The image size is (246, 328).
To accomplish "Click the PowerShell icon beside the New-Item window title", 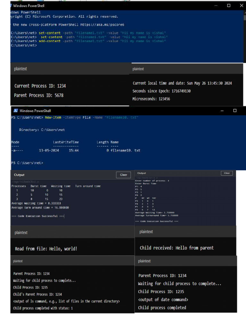I will (15, 111).
